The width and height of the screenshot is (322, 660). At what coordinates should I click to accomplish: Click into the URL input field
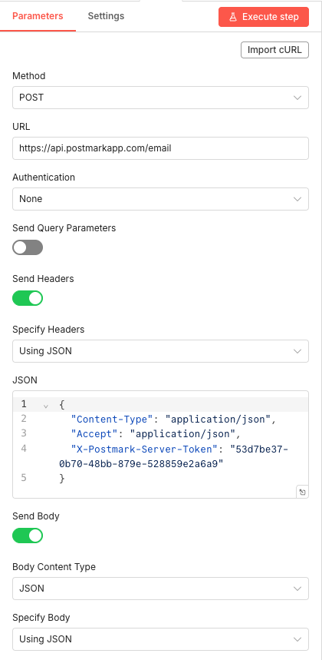click(161, 148)
